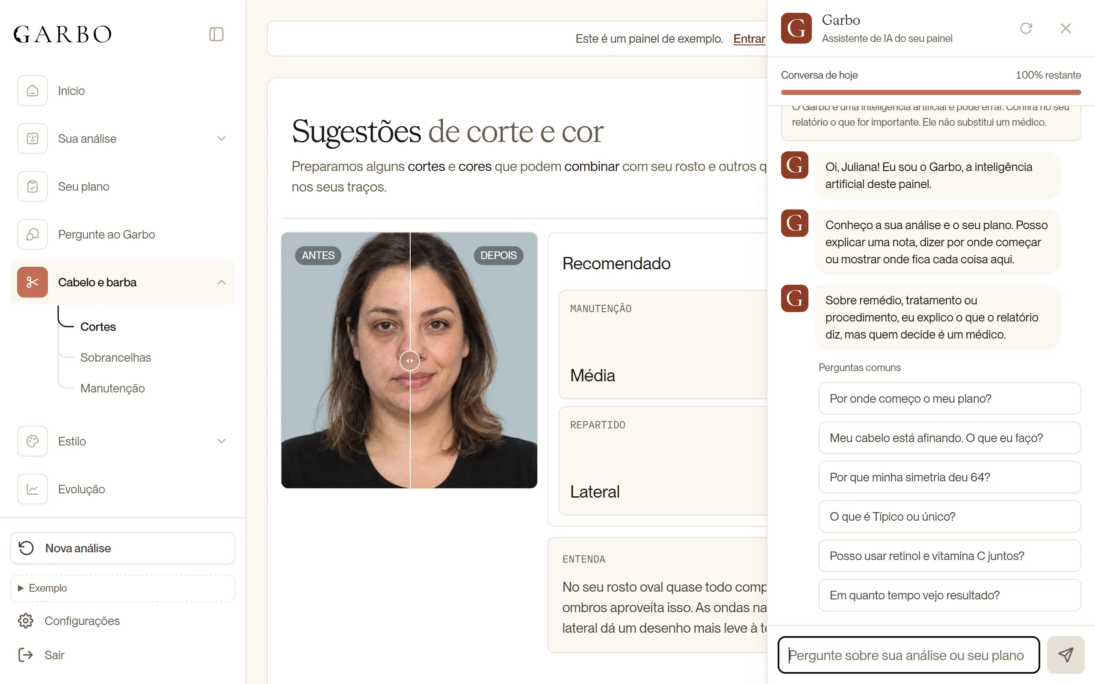Screen dimensions: 1095x684
Task: Click the Seu plano clipboard icon
Action: (x=33, y=186)
